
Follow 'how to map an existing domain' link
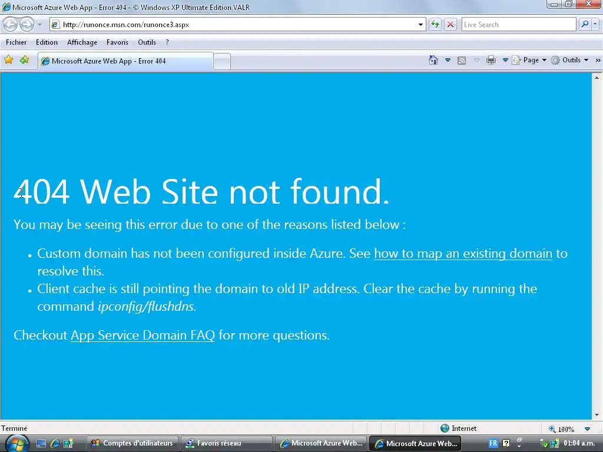click(x=463, y=254)
